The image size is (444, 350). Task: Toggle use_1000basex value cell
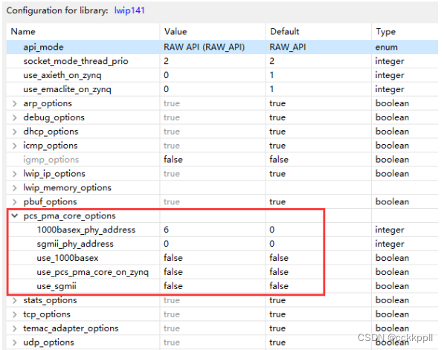[x=213, y=258]
